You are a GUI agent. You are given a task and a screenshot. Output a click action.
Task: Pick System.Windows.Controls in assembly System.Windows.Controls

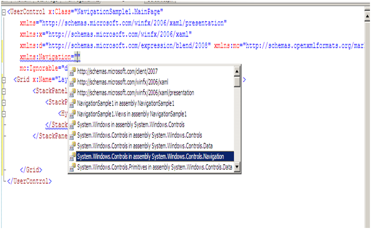pos(139,135)
